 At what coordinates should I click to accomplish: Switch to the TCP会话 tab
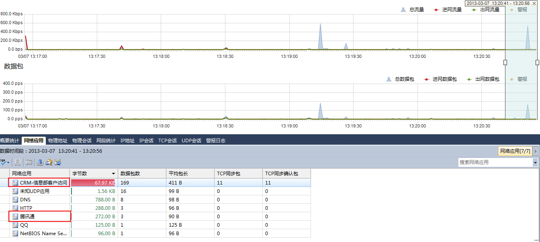167,141
